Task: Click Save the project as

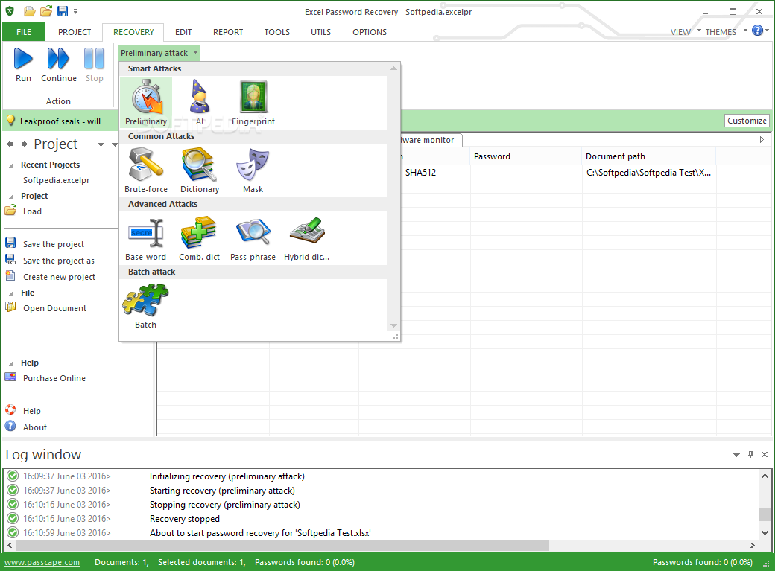Action: click(x=59, y=261)
